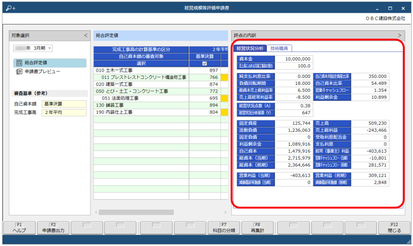Click the 総資本（当期） value 2,715,979
The image size is (413, 246).
(x=294, y=158)
